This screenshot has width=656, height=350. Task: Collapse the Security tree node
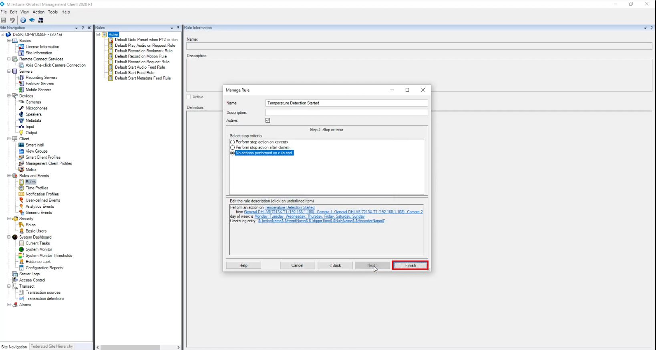(x=9, y=219)
